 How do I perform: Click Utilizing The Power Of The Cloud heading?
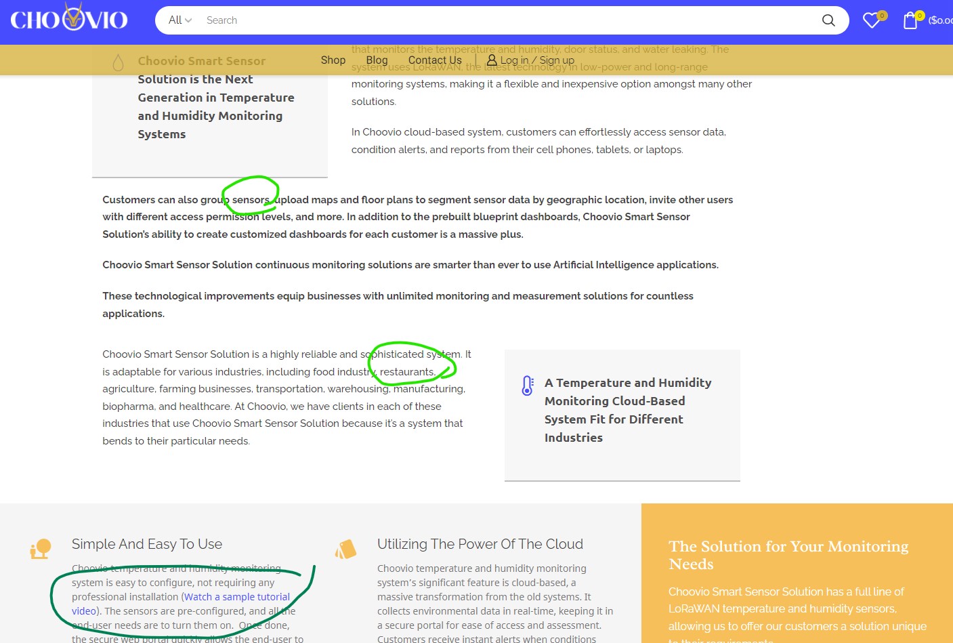[x=480, y=544]
